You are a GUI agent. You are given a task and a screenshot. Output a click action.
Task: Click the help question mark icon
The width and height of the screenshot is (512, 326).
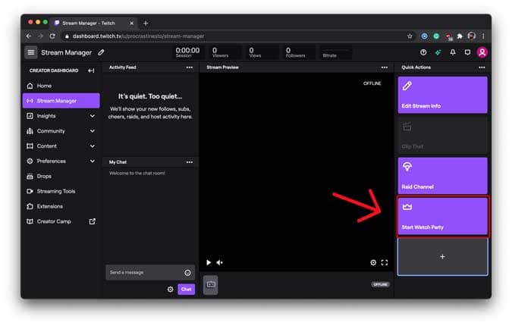423,52
